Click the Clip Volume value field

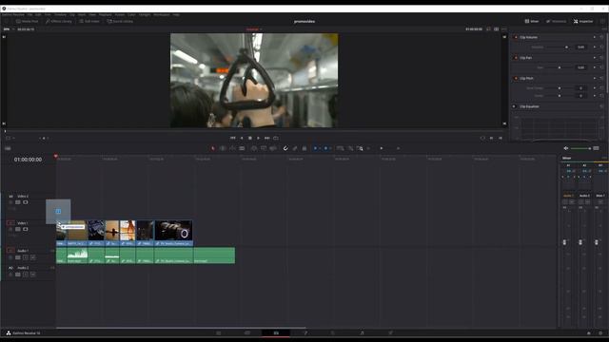point(581,47)
